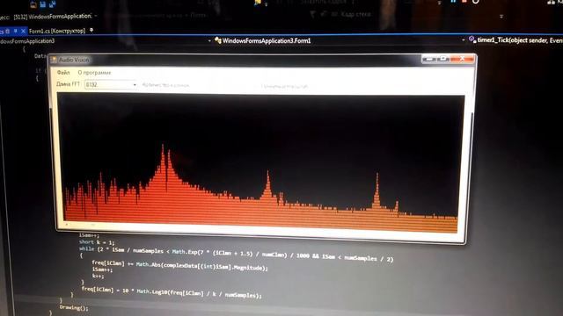The width and height of the screenshot is (563, 316).
Task: Open the timer1_Tick member dropdown
Action: (515, 40)
